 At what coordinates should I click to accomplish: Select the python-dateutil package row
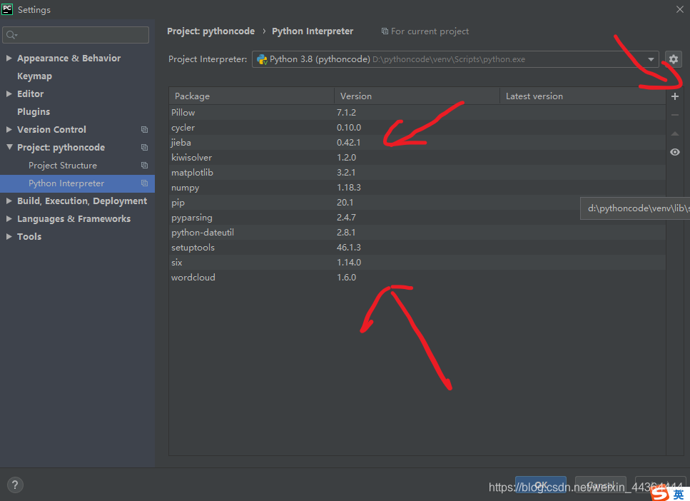417,232
